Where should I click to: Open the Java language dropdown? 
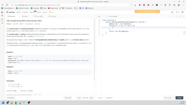coord(101,16)
